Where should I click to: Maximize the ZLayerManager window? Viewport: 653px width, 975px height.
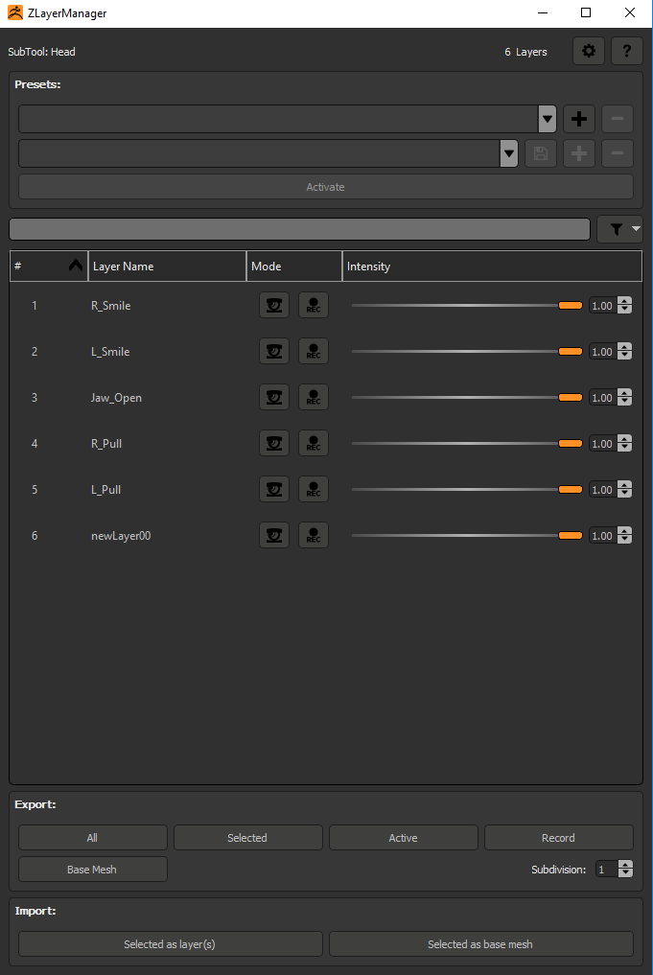point(586,12)
